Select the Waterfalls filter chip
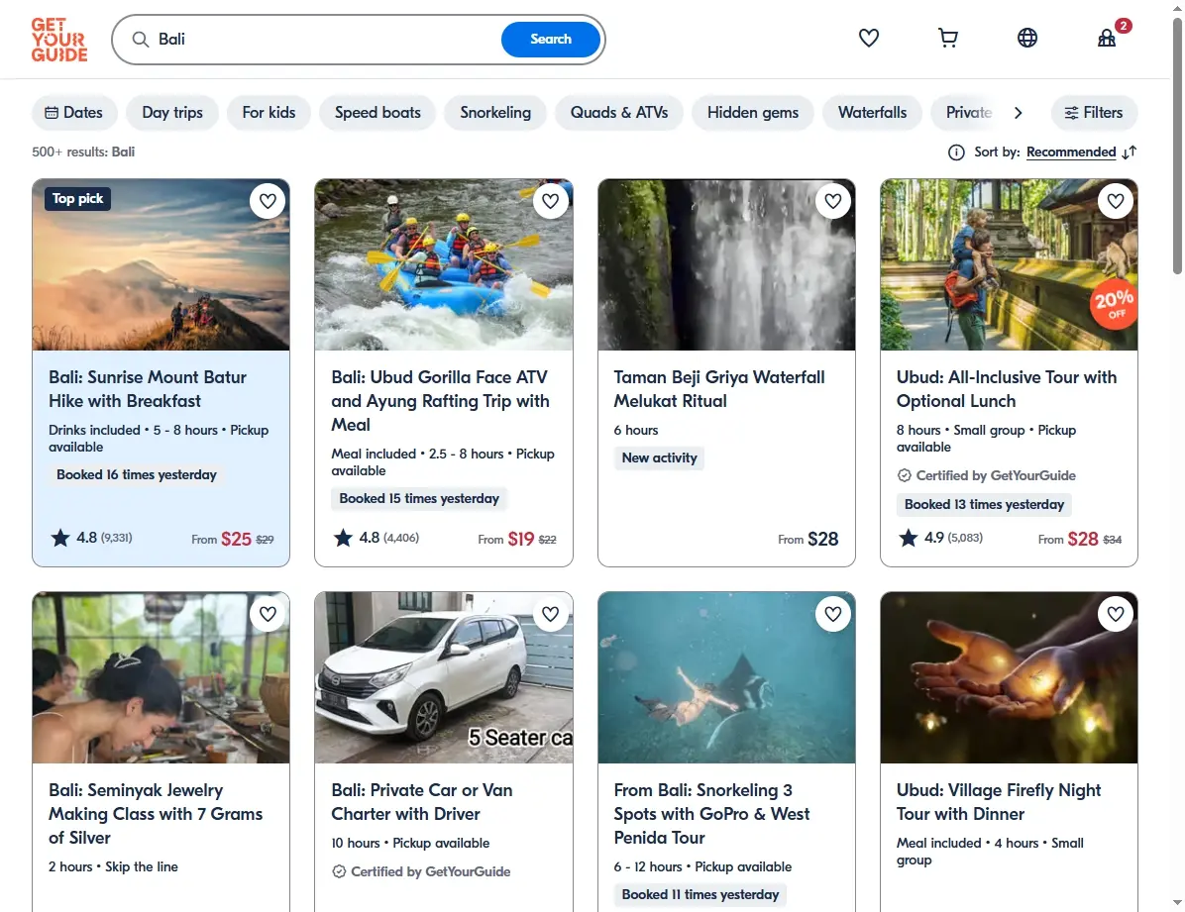The image size is (1185, 912). [872, 113]
